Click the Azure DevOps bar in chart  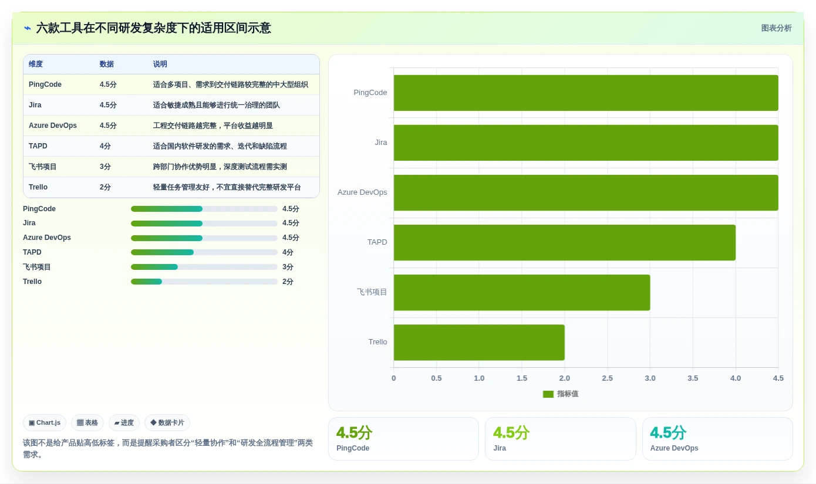(x=586, y=192)
